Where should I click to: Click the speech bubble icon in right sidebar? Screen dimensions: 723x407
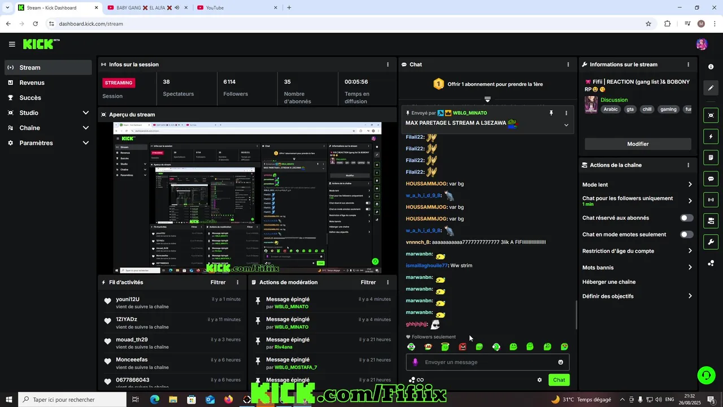pyautogui.click(x=711, y=179)
